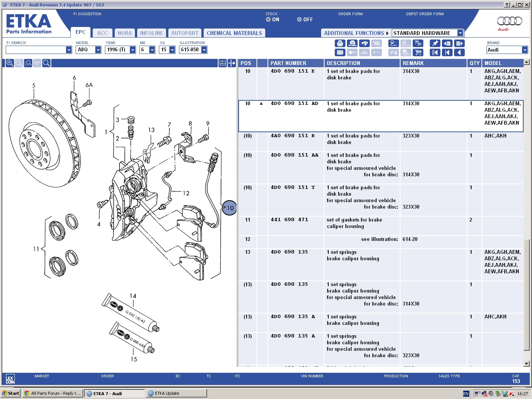Open Chemical Materials tab
This screenshot has height=399, width=532.
coord(234,33)
